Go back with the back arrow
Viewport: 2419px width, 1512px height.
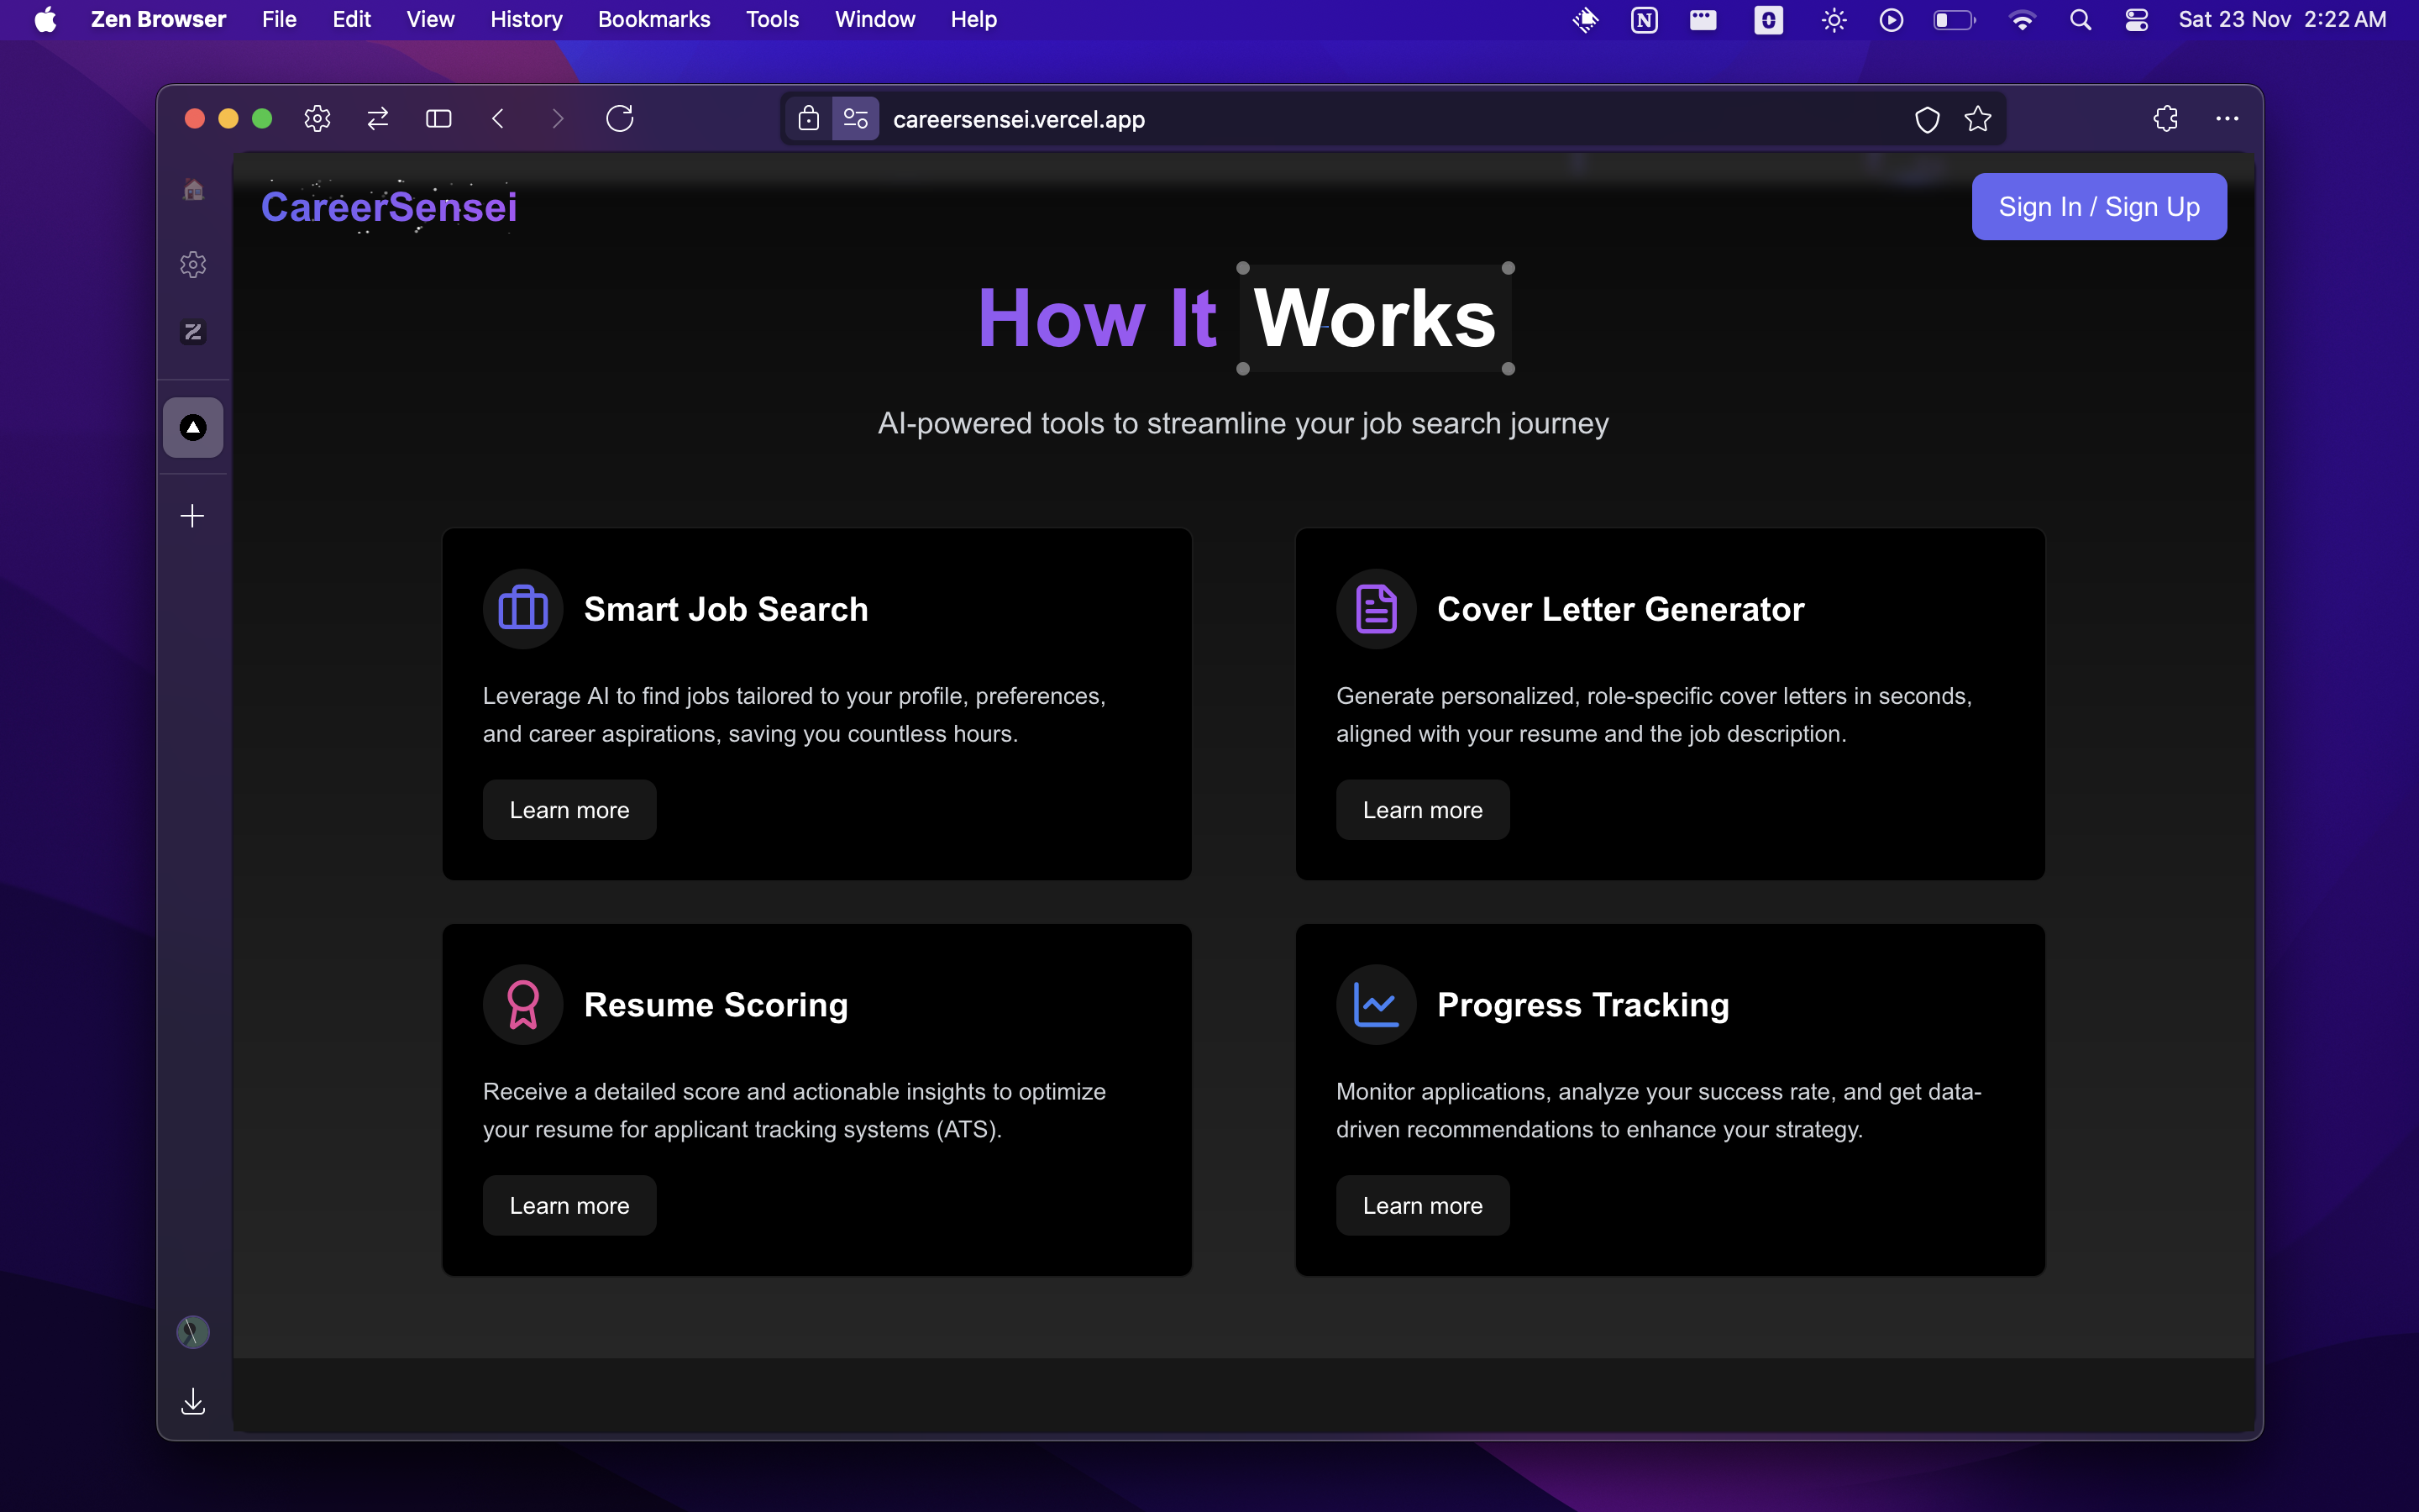(498, 119)
